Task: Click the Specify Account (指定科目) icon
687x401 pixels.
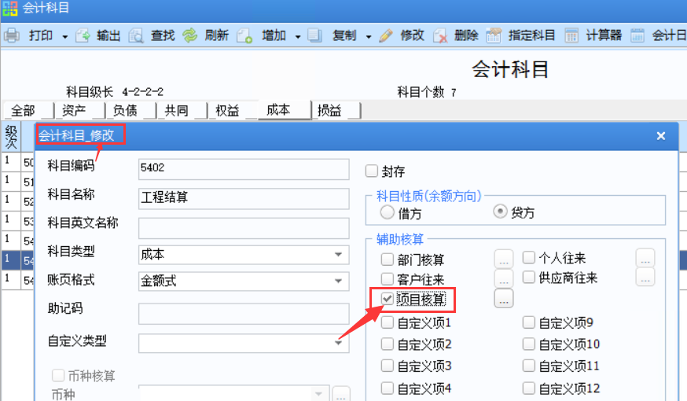Action: click(494, 35)
